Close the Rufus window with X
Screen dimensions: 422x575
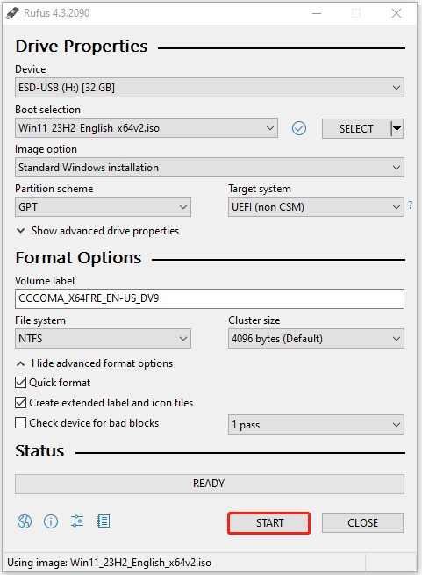(x=397, y=13)
